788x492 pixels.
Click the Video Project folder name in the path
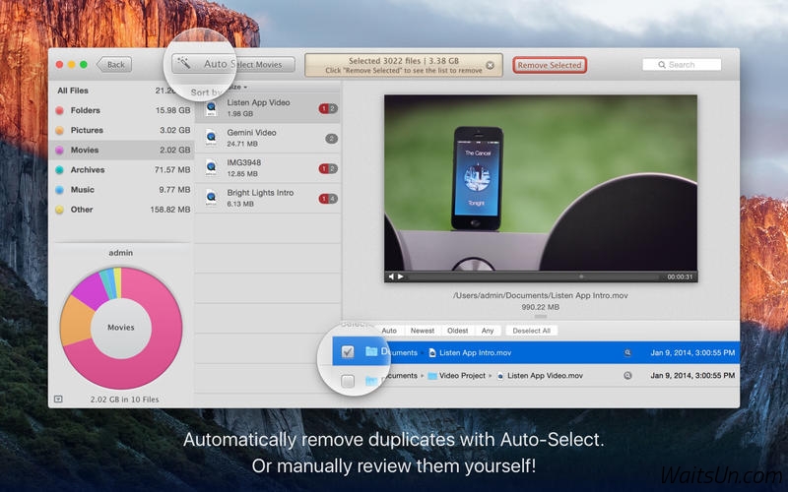[462, 376]
